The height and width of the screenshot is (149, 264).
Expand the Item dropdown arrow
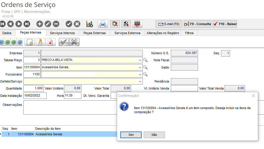point(140,67)
